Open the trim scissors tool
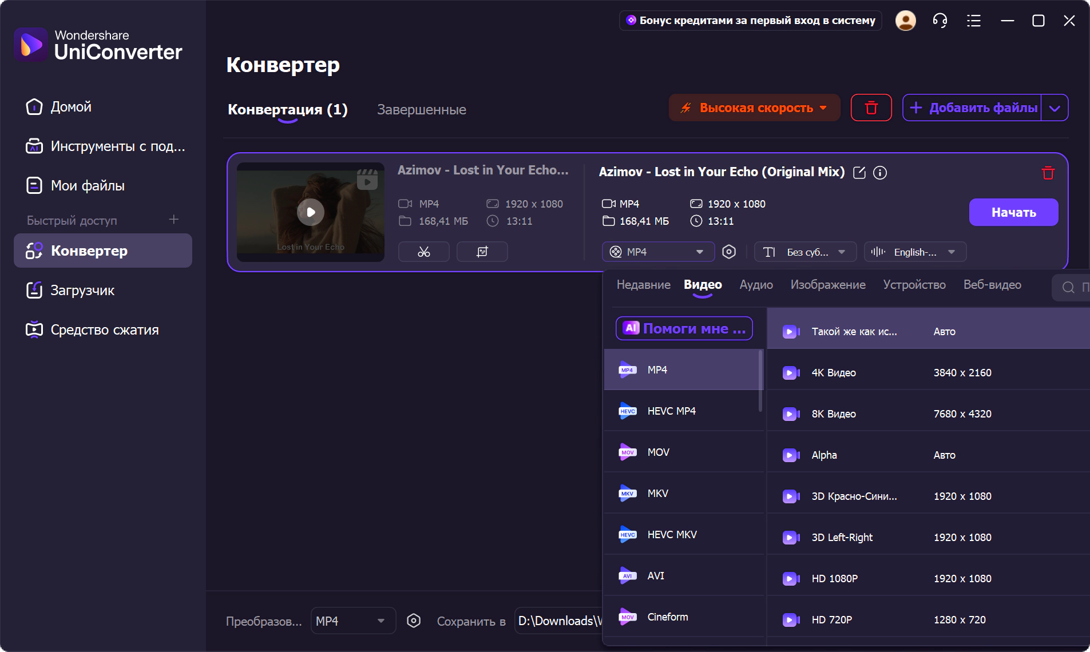This screenshot has height=652, width=1090. [x=424, y=252]
